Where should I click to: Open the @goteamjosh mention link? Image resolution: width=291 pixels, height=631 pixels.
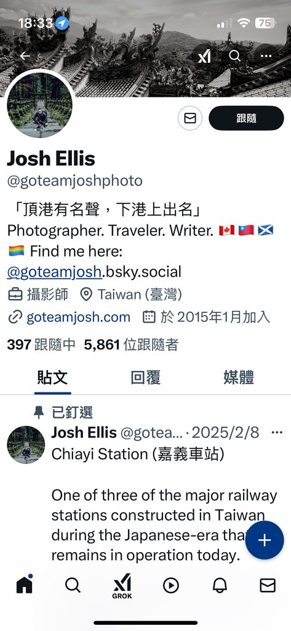pyautogui.click(x=54, y=272)
